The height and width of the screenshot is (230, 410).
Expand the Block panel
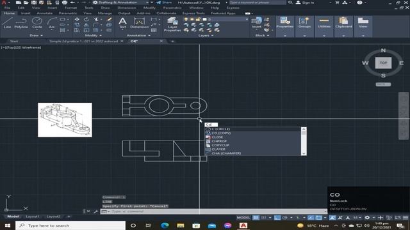pos(262,35)
